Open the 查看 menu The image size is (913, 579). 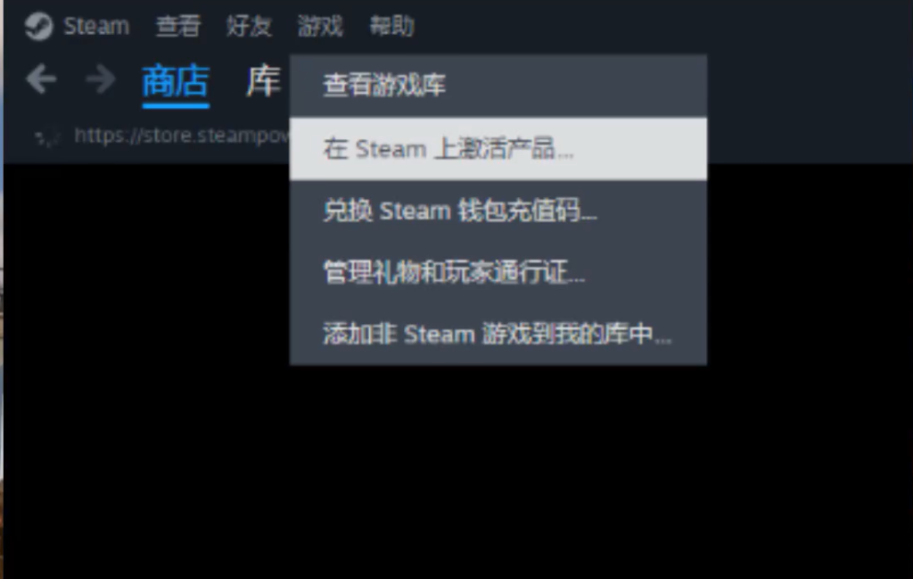click(178, 26)
